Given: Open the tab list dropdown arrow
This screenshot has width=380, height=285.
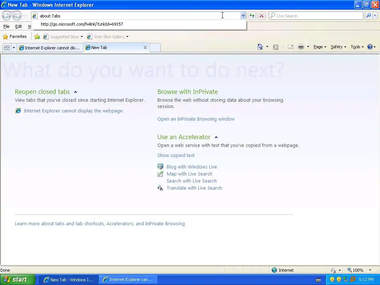Looking at the screenshot, I should tap(14, 47).
